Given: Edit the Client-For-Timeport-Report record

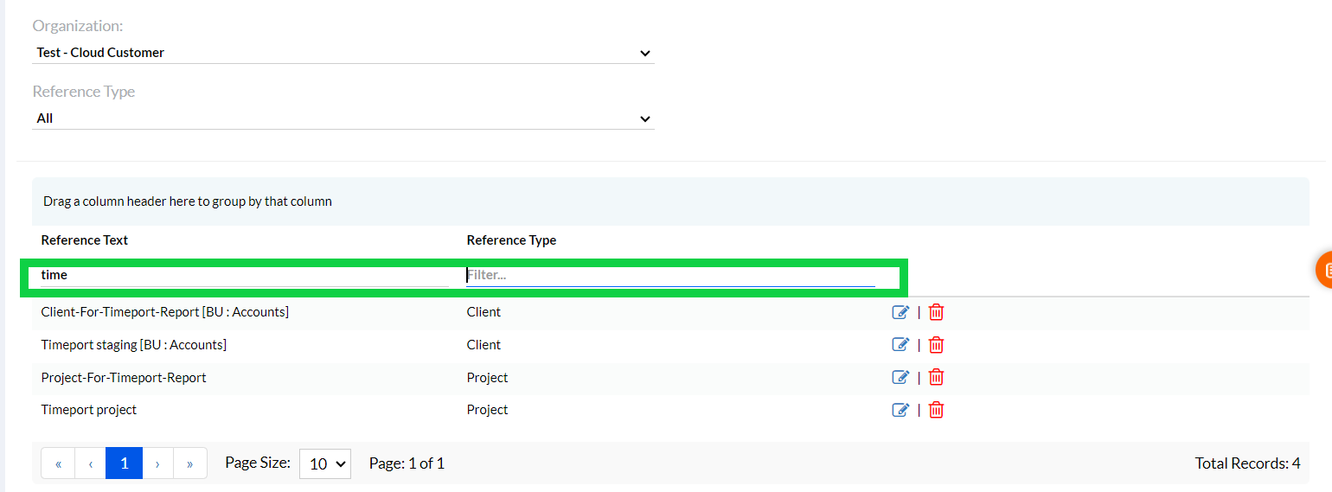Looking at the screenshot, I should 900,312.
